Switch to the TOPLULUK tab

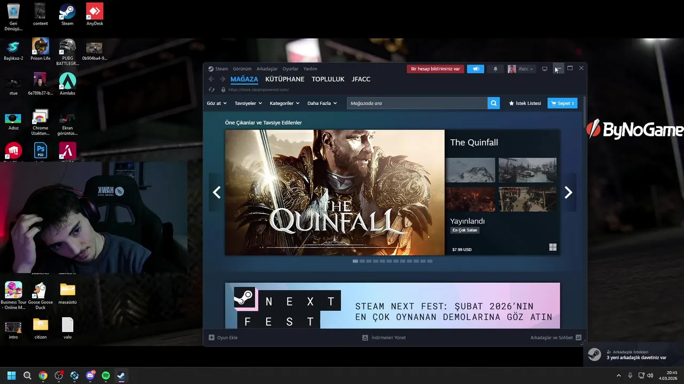point(328,79)
